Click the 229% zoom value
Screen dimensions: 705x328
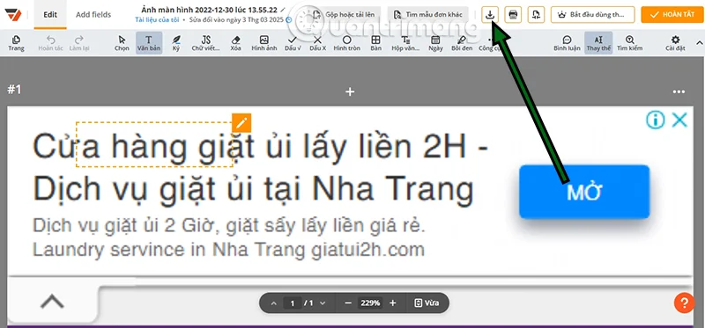click(370, 303)
